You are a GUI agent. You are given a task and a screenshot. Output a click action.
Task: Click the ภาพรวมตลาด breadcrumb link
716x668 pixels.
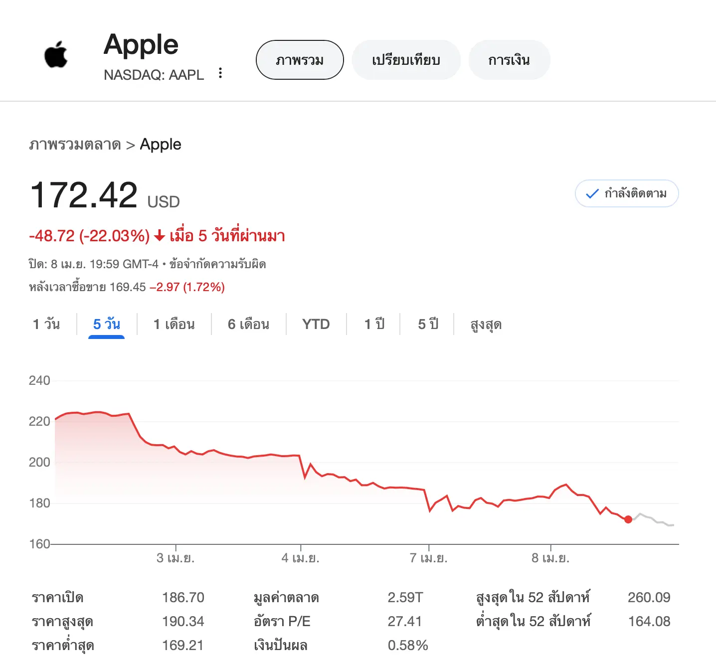pos(75,145)
